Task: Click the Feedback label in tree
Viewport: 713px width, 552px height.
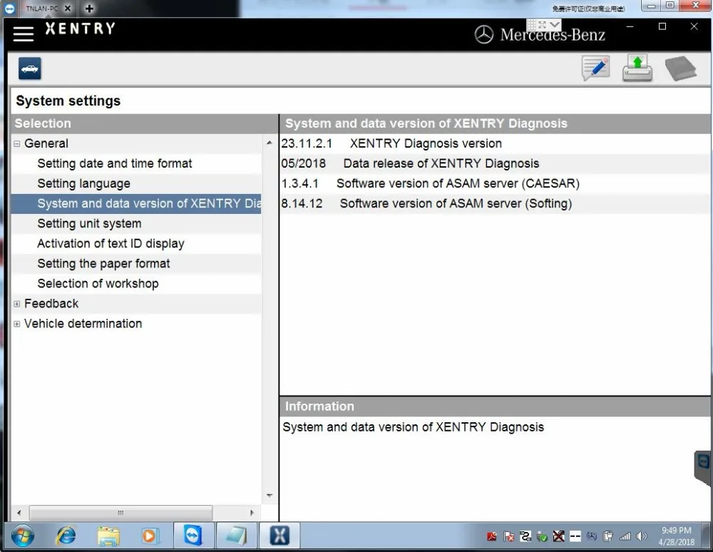Action: click(x=51, y=304)
